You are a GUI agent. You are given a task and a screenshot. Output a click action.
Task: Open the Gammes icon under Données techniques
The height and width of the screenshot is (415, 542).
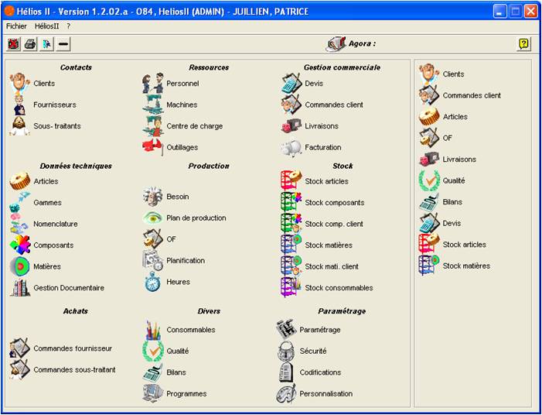point(19,202)
